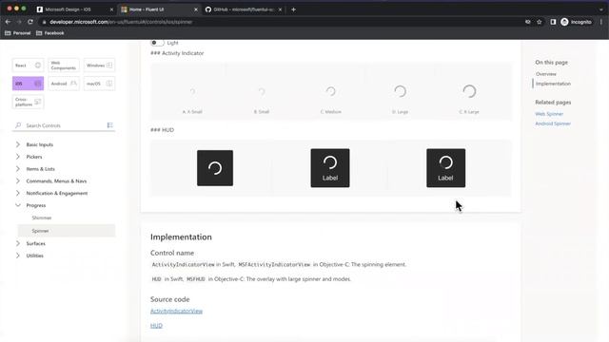Screen dimensions: 609x342
Task: Select the Android platform button
Action: coord(64,84)
